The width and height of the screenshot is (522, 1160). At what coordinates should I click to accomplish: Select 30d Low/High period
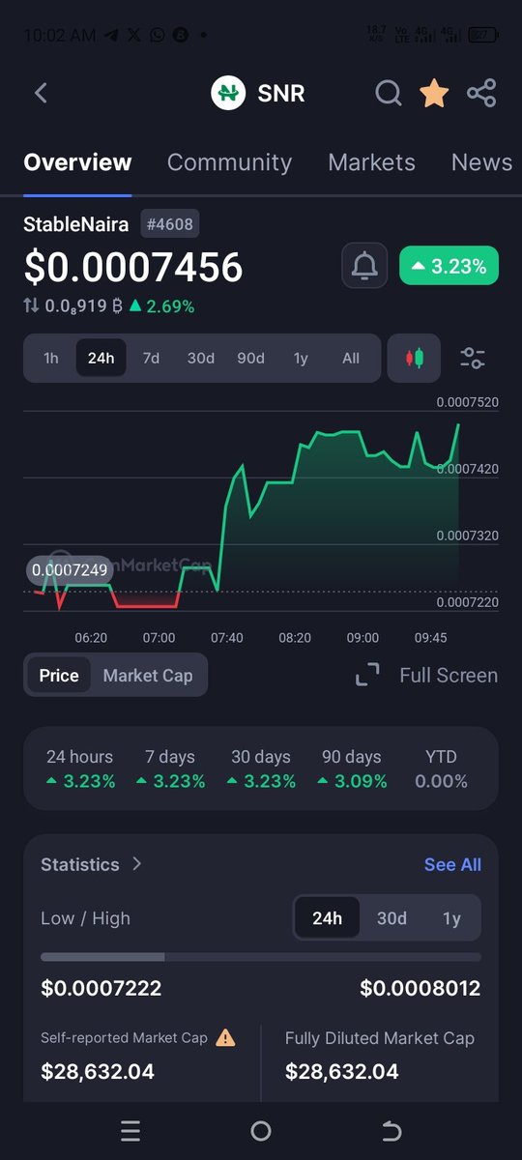(391, 918)
